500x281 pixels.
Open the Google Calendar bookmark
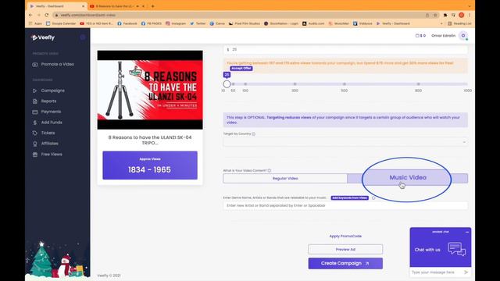coord(61,23)
